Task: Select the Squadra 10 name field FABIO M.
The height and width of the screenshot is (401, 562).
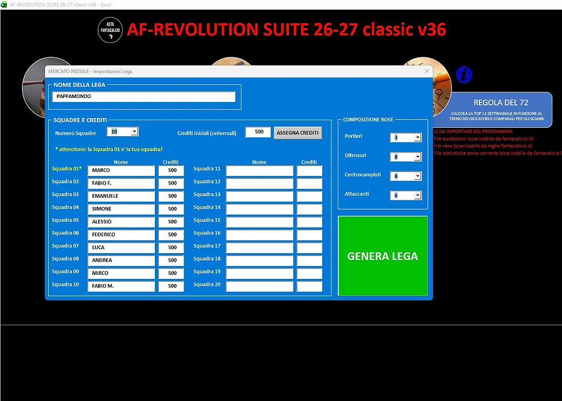Action: [x=121, y=286]
